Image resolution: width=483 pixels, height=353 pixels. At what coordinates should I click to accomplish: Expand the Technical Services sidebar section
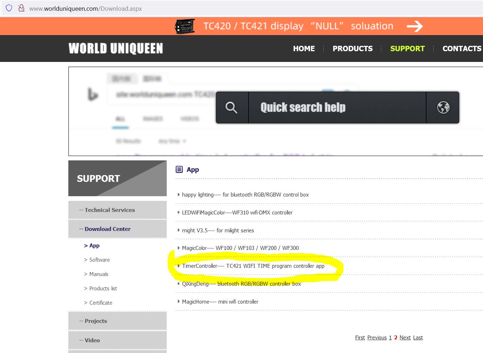(x=117, y=210)
